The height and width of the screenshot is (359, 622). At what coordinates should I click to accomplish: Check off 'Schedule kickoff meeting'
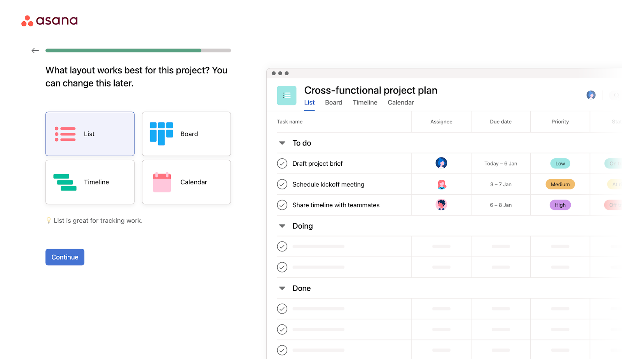(x=282, y=184)
